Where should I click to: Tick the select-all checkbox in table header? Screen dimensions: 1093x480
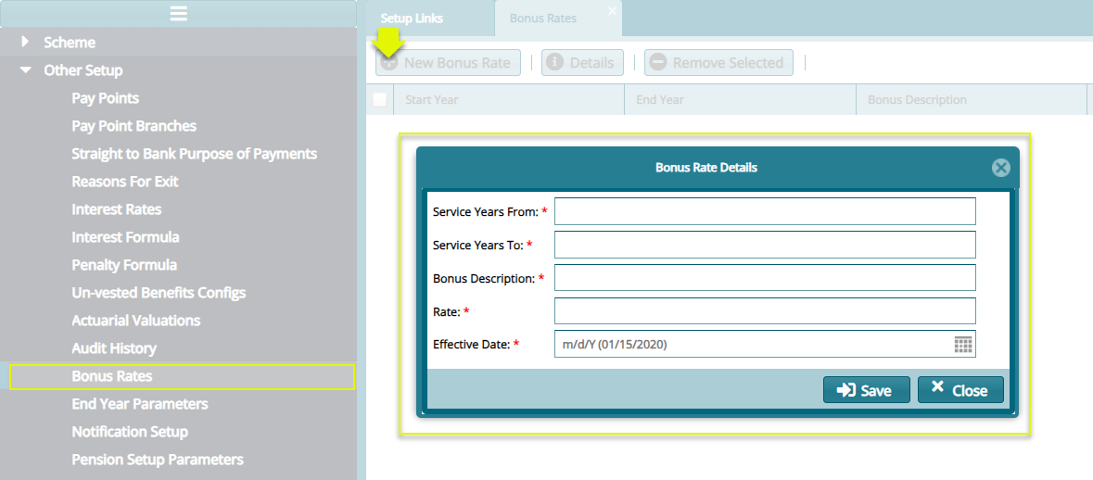pos(380,100)
